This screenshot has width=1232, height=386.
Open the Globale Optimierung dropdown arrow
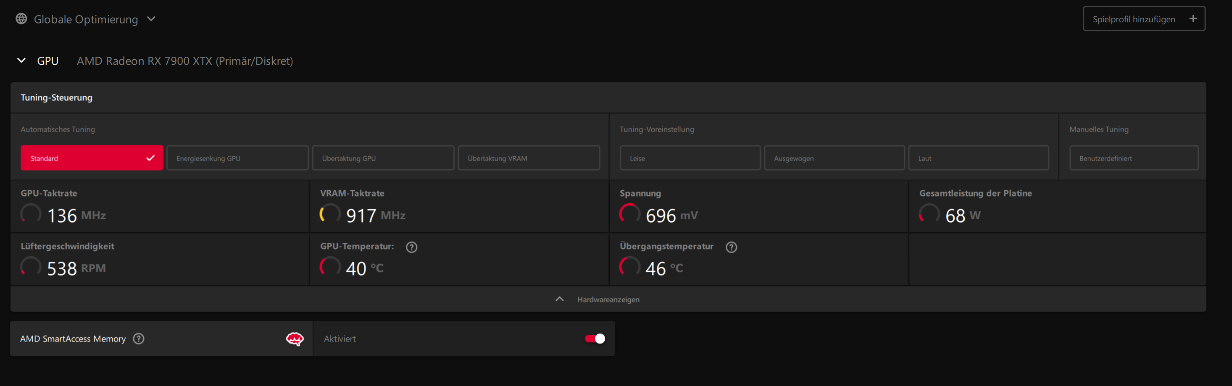coord(151,19)
